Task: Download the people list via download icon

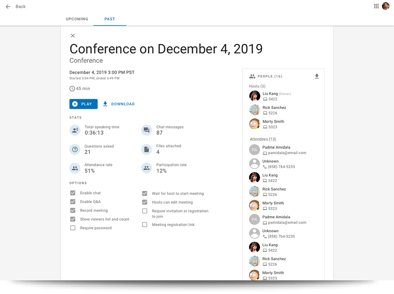Action: pyautogui.click(x=317, y=76)
